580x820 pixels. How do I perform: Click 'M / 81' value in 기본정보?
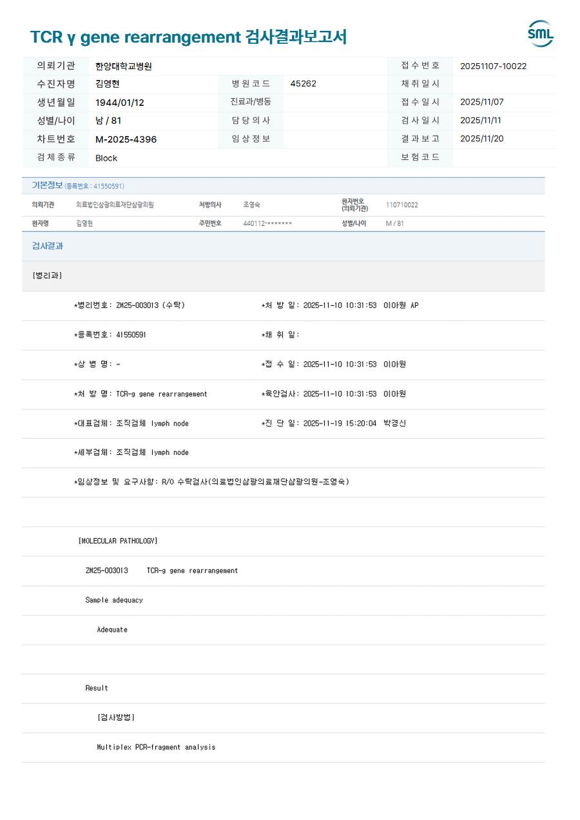(x=395, y=223)
